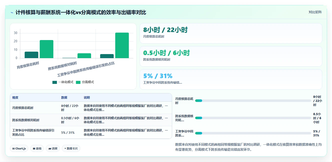Click the 数据卡片 tag chip
The width and height of the screenshot is (332, 162).
coord(71,148)
